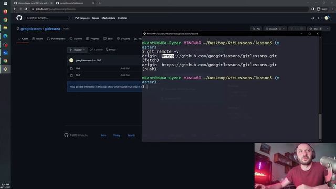Click the '1 branch' link
Viewport: 336px width, 189px height.
97,50
